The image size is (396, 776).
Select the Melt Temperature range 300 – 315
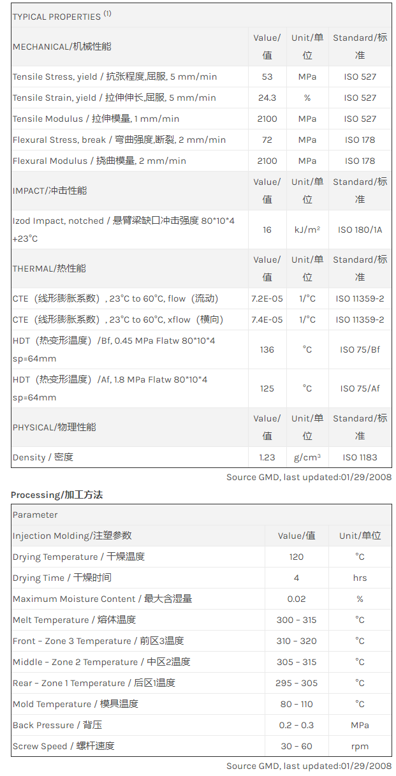click(297, 620)
